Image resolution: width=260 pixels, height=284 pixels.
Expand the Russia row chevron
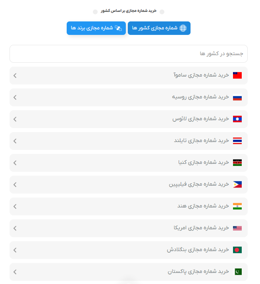[15, 97]
